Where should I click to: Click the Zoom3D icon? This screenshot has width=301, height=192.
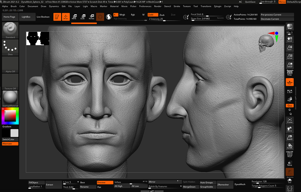click(290, 137)
